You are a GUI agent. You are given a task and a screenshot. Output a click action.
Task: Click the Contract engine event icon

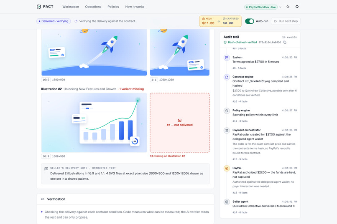[227, 77]
